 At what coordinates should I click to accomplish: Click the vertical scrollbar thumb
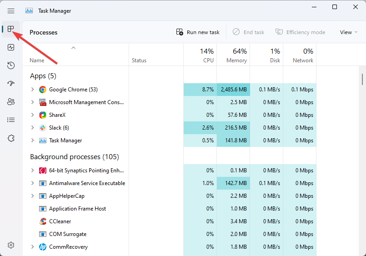pos(362,79)
